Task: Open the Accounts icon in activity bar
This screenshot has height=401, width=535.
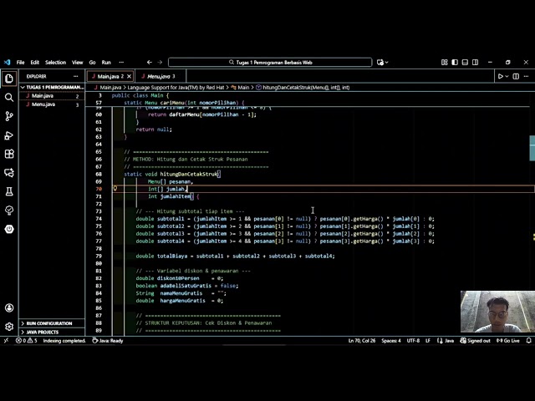Action: [x=9, y=308]
